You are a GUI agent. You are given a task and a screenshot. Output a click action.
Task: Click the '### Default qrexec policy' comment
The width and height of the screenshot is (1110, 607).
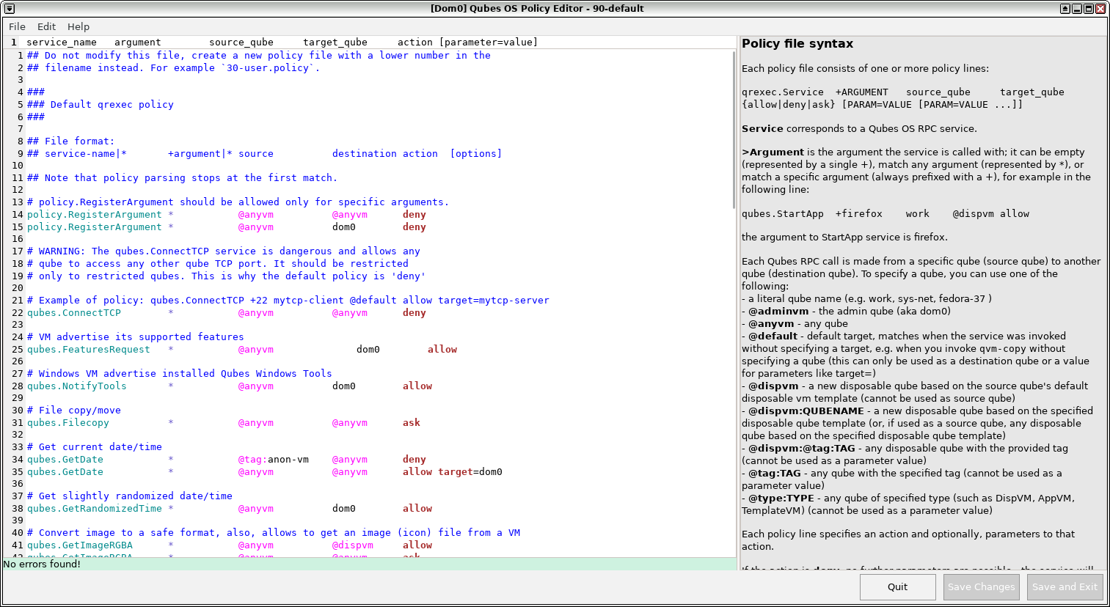pyautogui.click(x=101, y=104)
